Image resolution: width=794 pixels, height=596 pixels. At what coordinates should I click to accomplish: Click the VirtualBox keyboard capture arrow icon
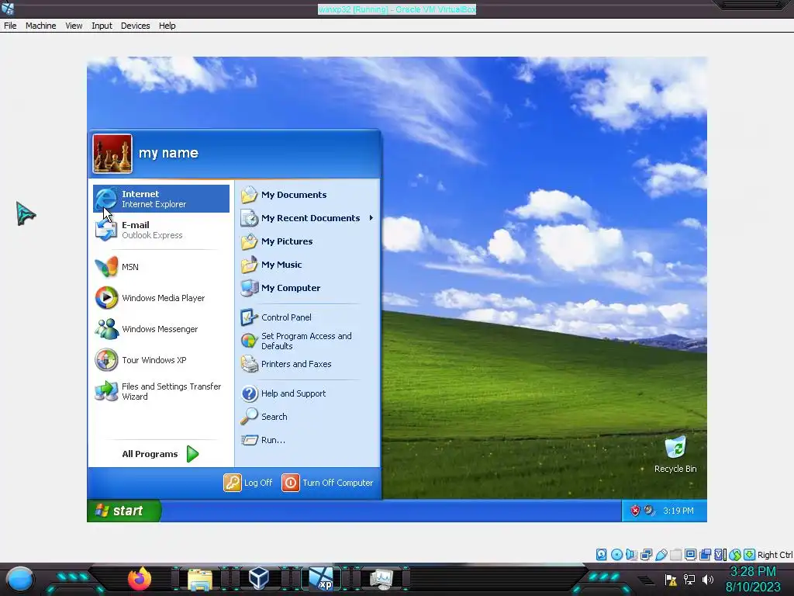pyautogui.click(x=750, y=554)
